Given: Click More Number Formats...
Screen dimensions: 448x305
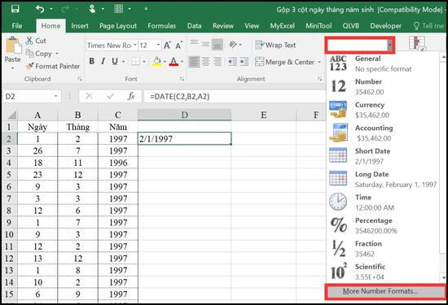Looking at the screenshot, I should coord(385,291).
